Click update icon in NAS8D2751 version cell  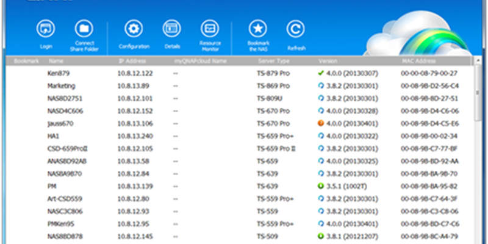pos(321,98)
